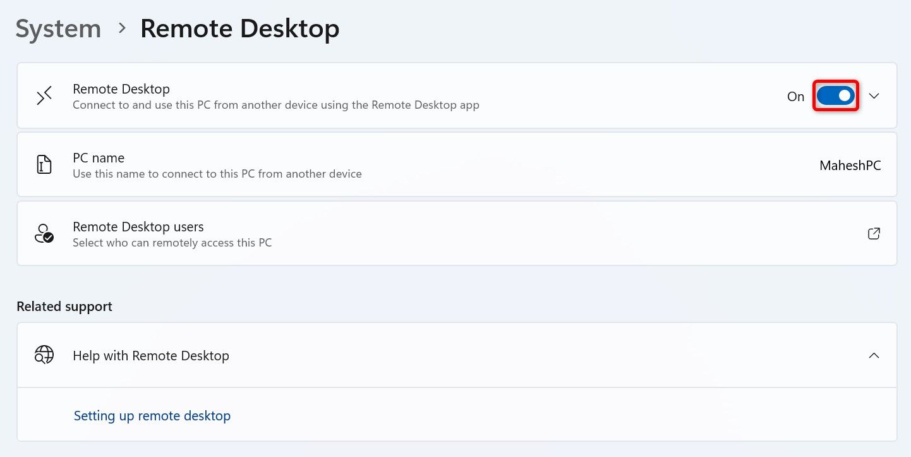Click the globe help icon
This screenshot has width=911, height=457.
pos(44,355)
